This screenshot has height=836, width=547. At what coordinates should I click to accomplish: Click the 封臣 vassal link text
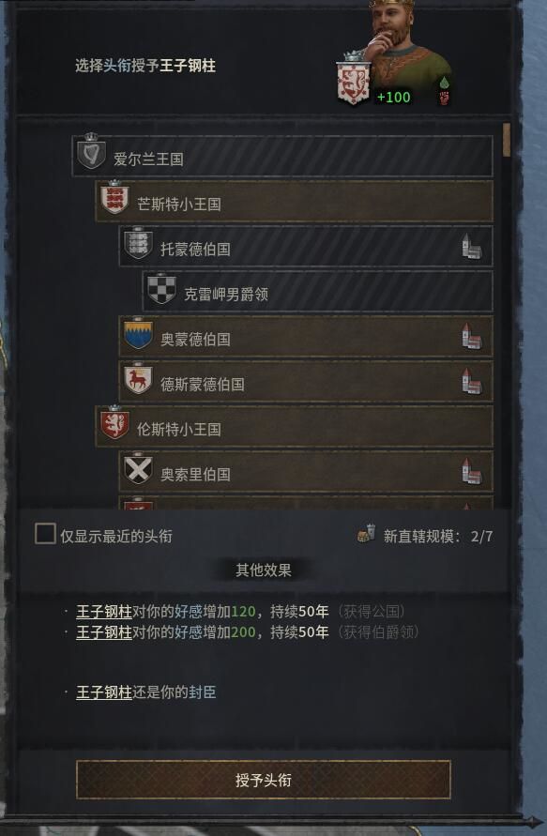click(203, 692)
